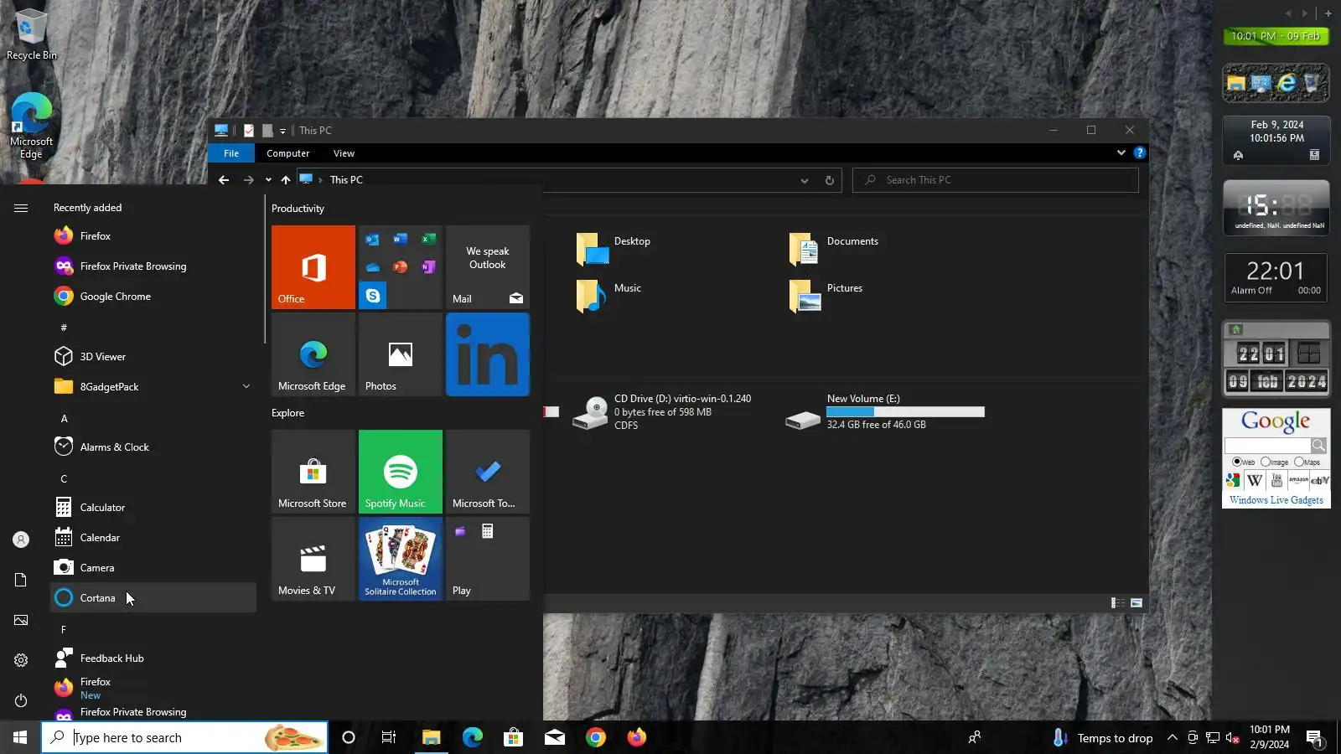Launch Calculator from the app list
Image resolution: width=1341 pixels, height=754 pixels.
[153, 508]
